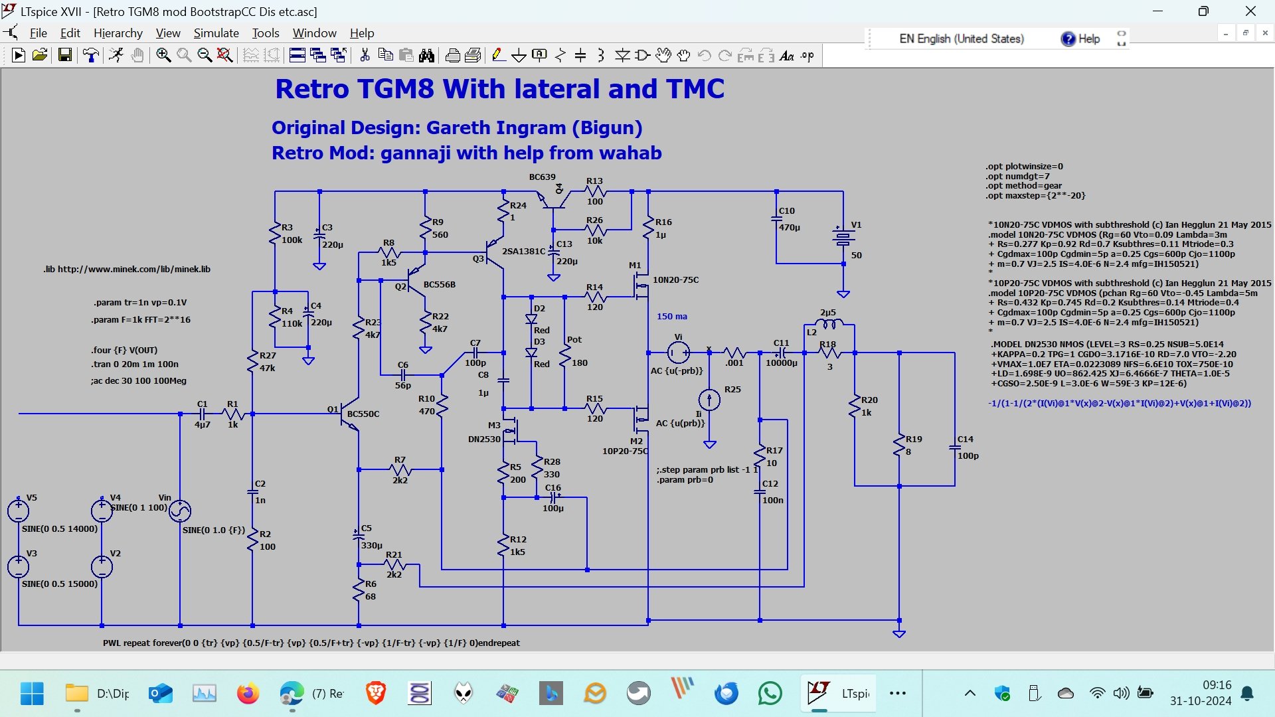
Task: Open the Help menu in menu bar
Action: point(362,33)
